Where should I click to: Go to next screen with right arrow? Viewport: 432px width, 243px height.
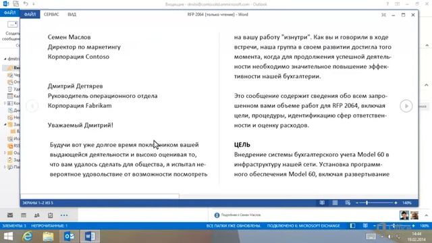pos(406,106)
